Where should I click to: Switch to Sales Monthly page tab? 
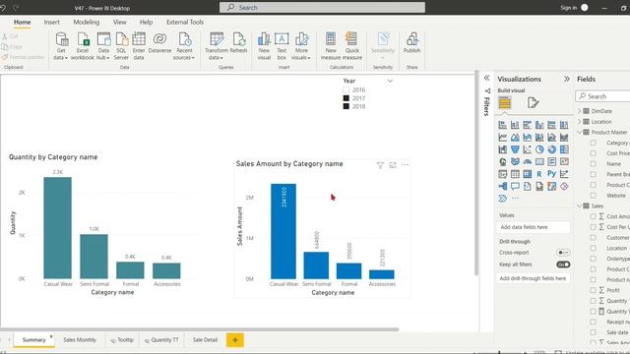(80, 340)
